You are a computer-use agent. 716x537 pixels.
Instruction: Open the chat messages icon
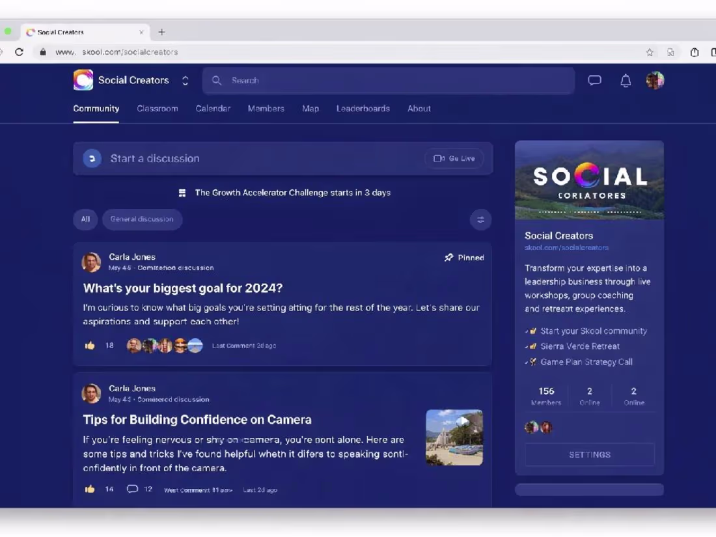[x=594, y=81]
